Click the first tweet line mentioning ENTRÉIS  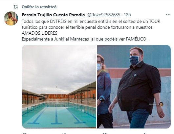point(91,21)
